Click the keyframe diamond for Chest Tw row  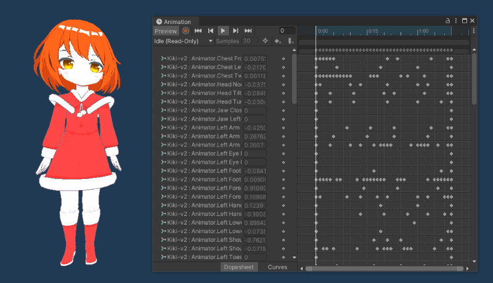tap(283, 76)
